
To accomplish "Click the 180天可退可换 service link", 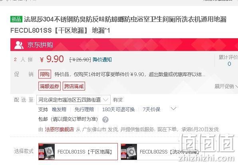I will tap(118, 109).
